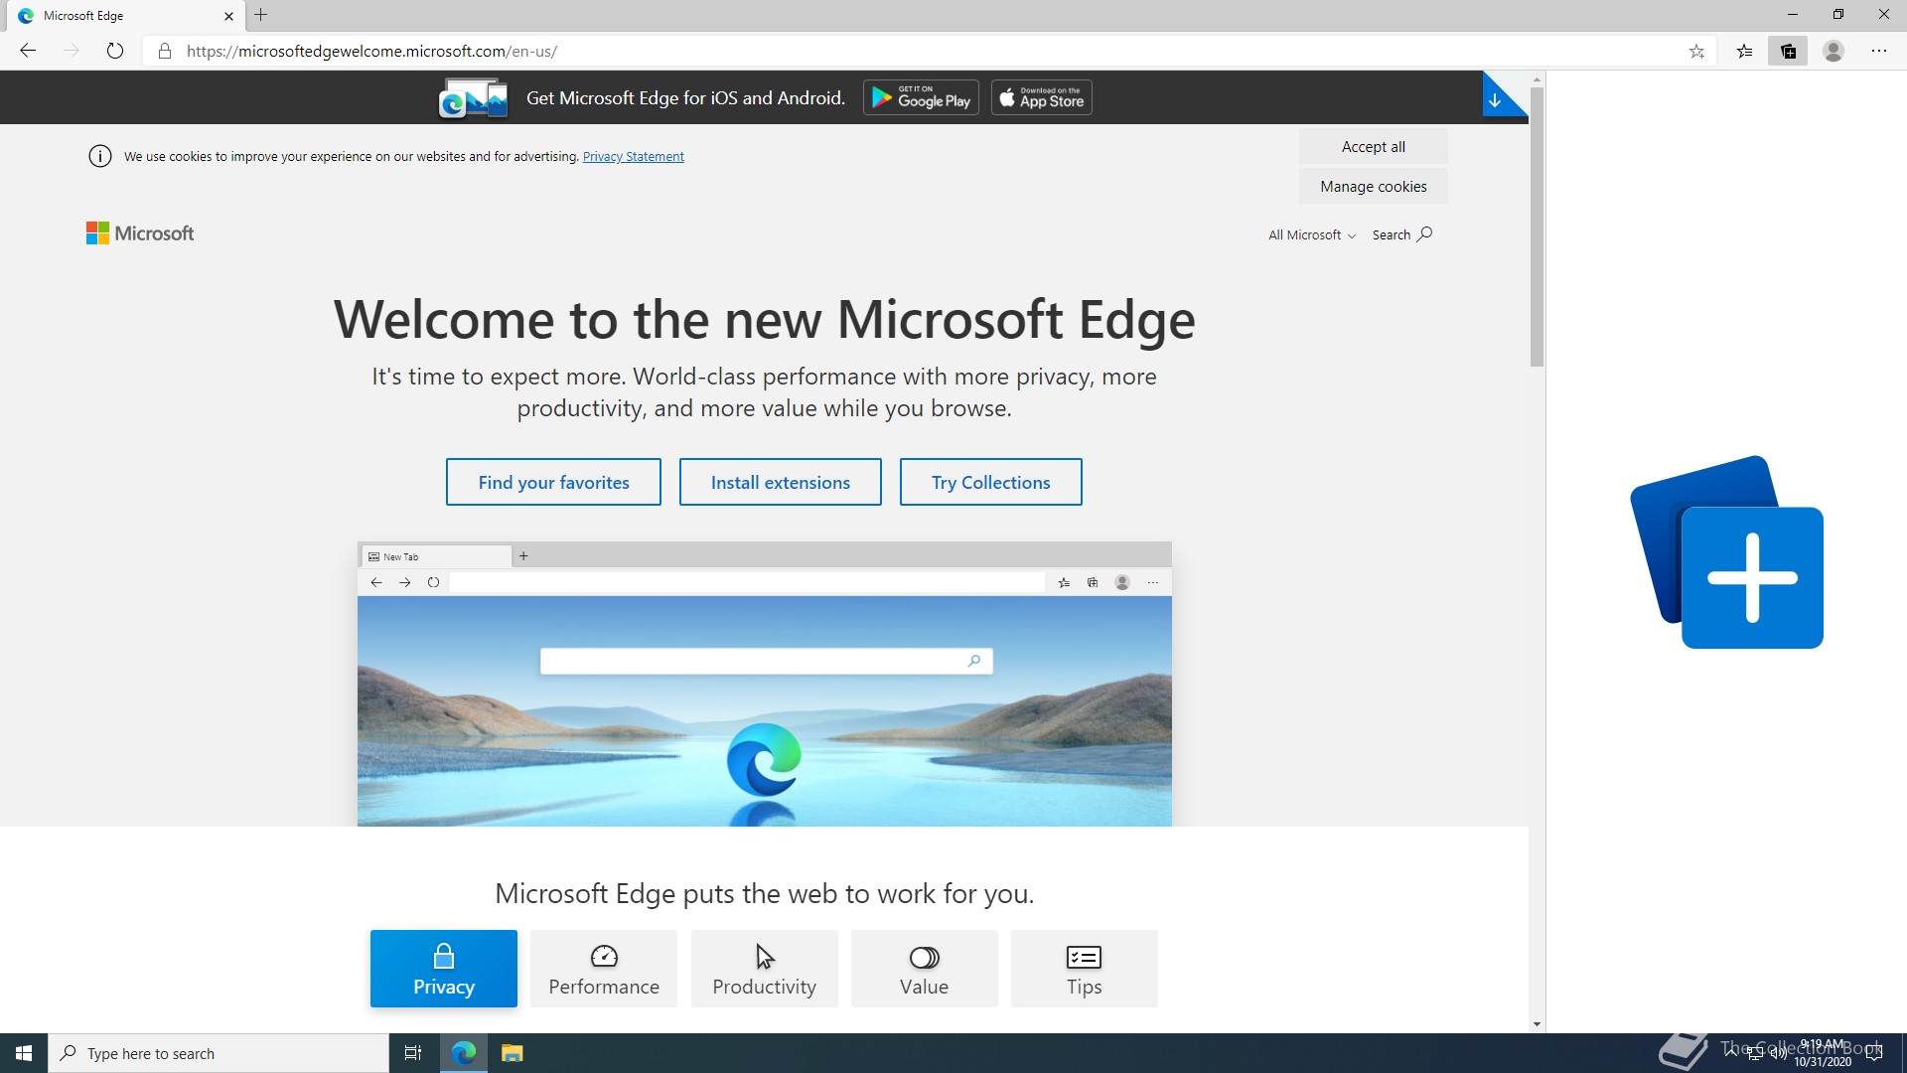
Task: Go back using the browser back arrow
Action: click(28, 51)
